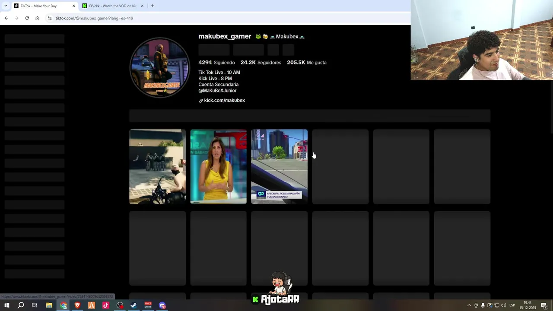
Task: Open Brave browser from taskbar
Action: pos(77,305)
